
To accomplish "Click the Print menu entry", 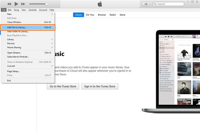I will tap(28, 75).
